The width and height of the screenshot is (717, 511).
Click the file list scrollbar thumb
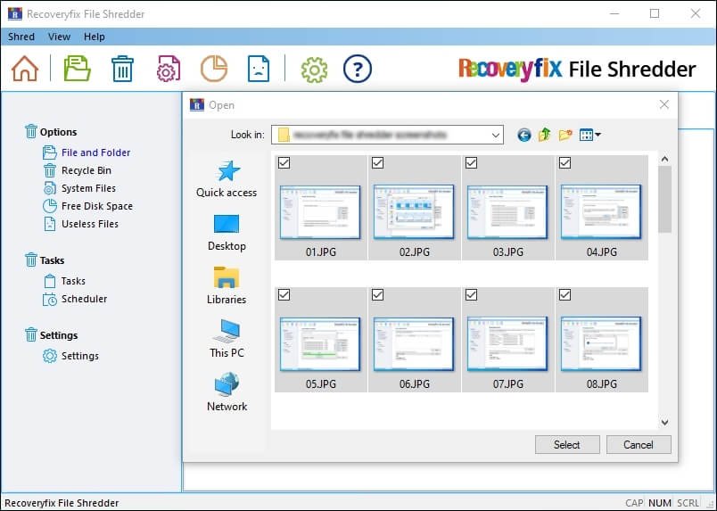click(665, 200)
